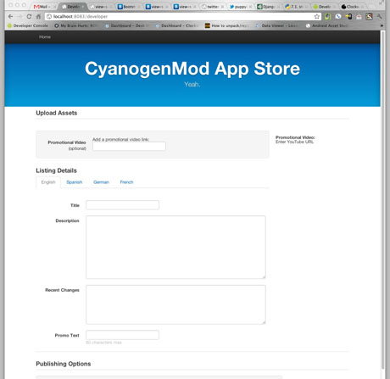
Task: Open the Chrome wrench menu
Action: [x=379, y=17]
